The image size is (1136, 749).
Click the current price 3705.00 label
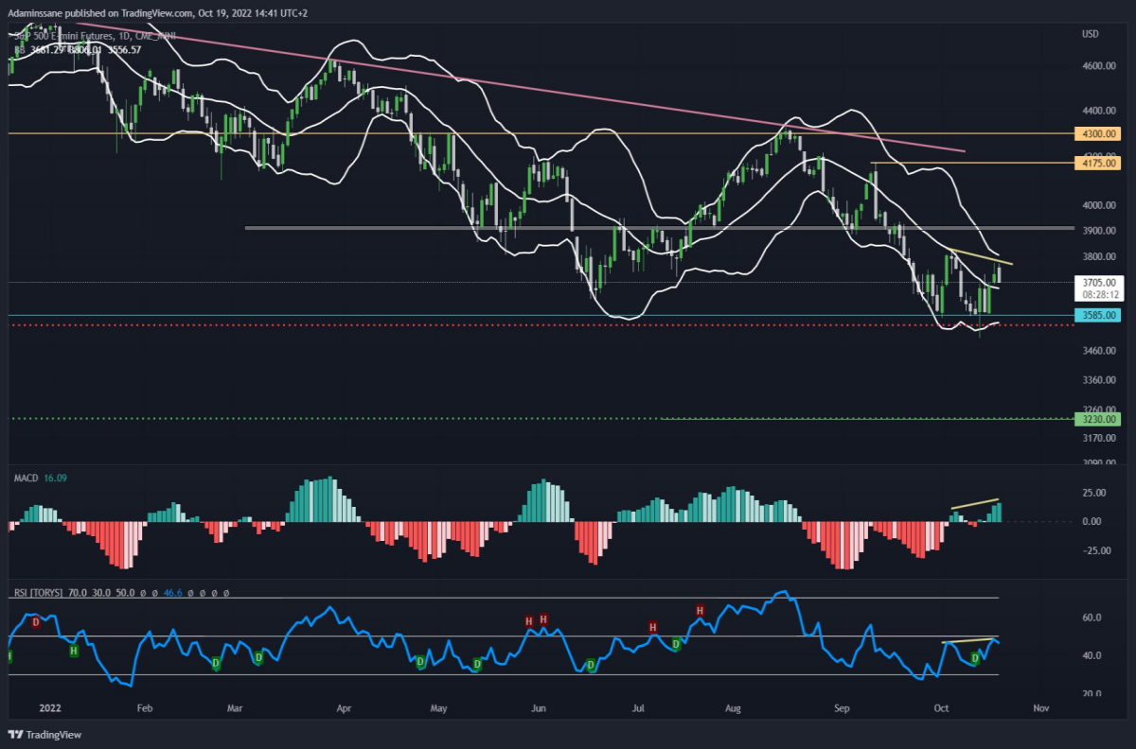point(1098,282)
